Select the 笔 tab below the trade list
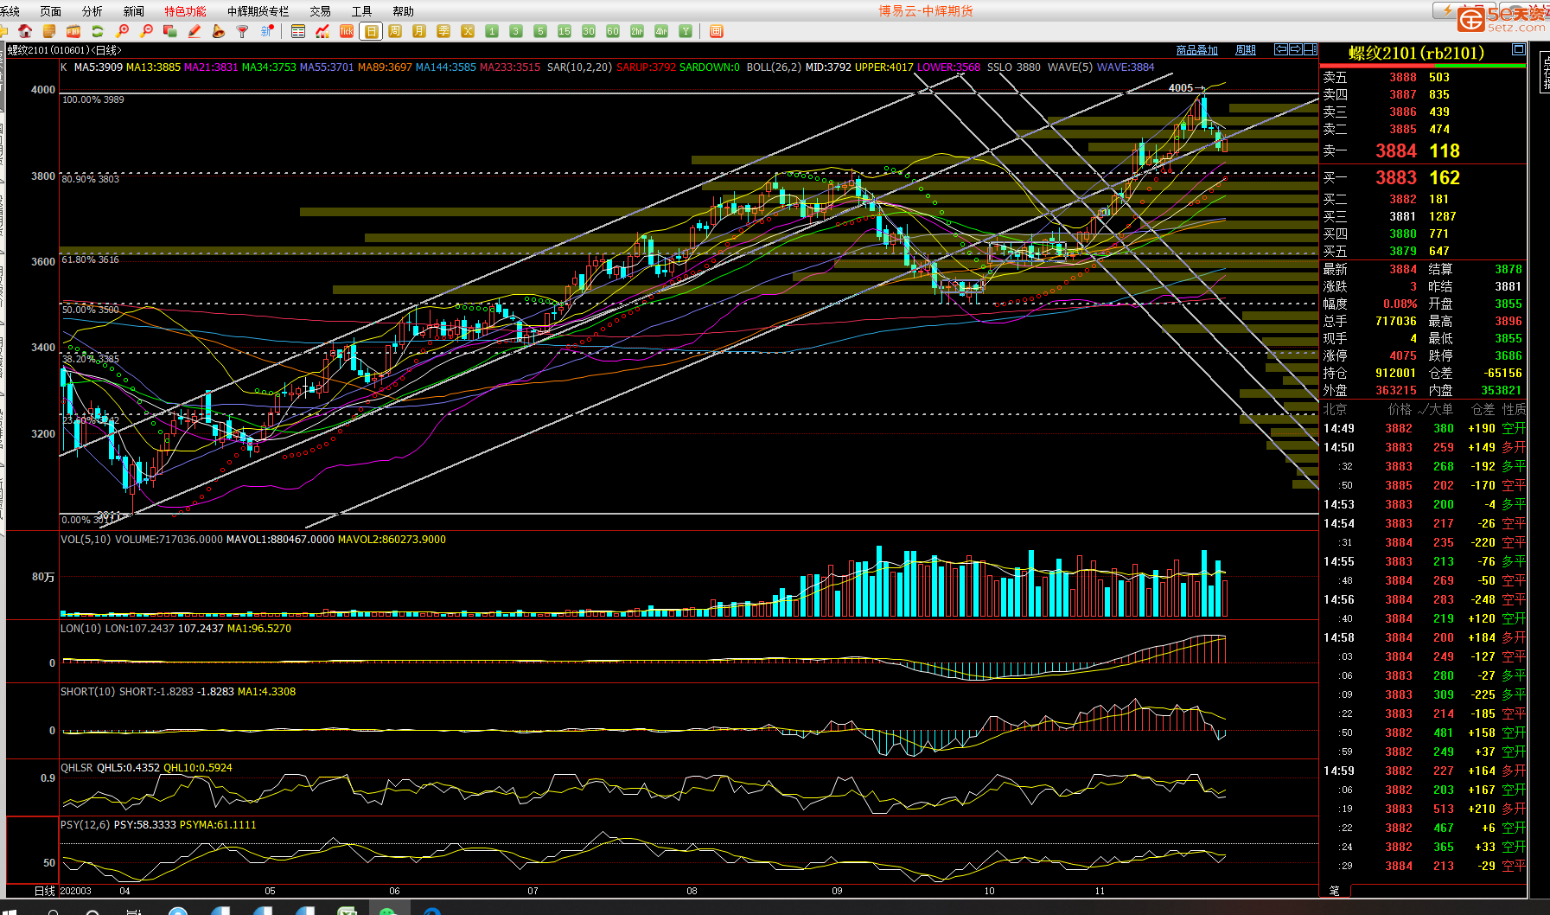 point(1334,890)
